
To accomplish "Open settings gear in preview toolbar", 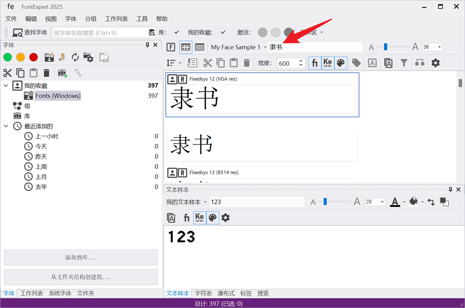I will click(435, 63).
